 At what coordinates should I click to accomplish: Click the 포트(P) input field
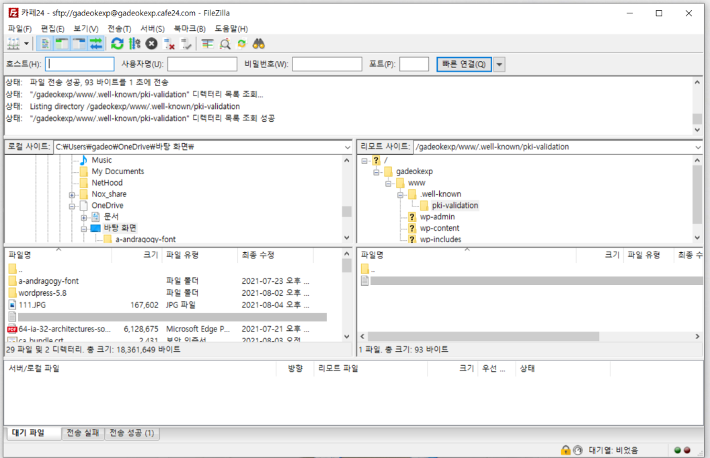(x=414, y=64)
